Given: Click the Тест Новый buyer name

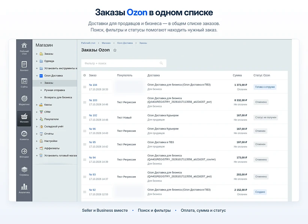Looking at the screenshot, I should [x=124, y=118].
